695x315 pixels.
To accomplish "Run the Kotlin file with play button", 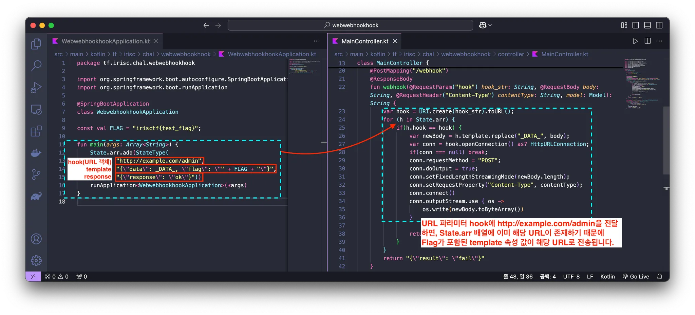I will [x=635, y=41].
